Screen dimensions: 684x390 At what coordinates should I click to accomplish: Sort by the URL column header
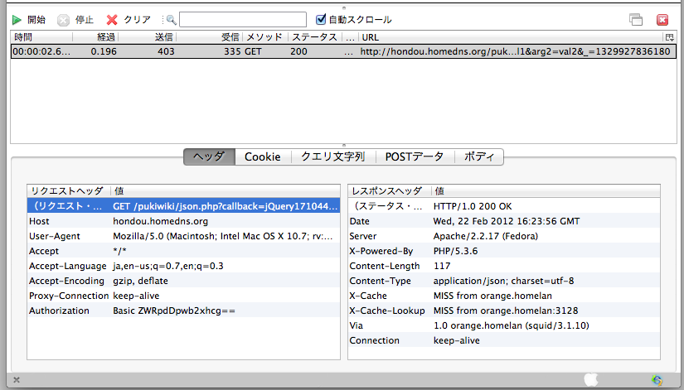506,37
